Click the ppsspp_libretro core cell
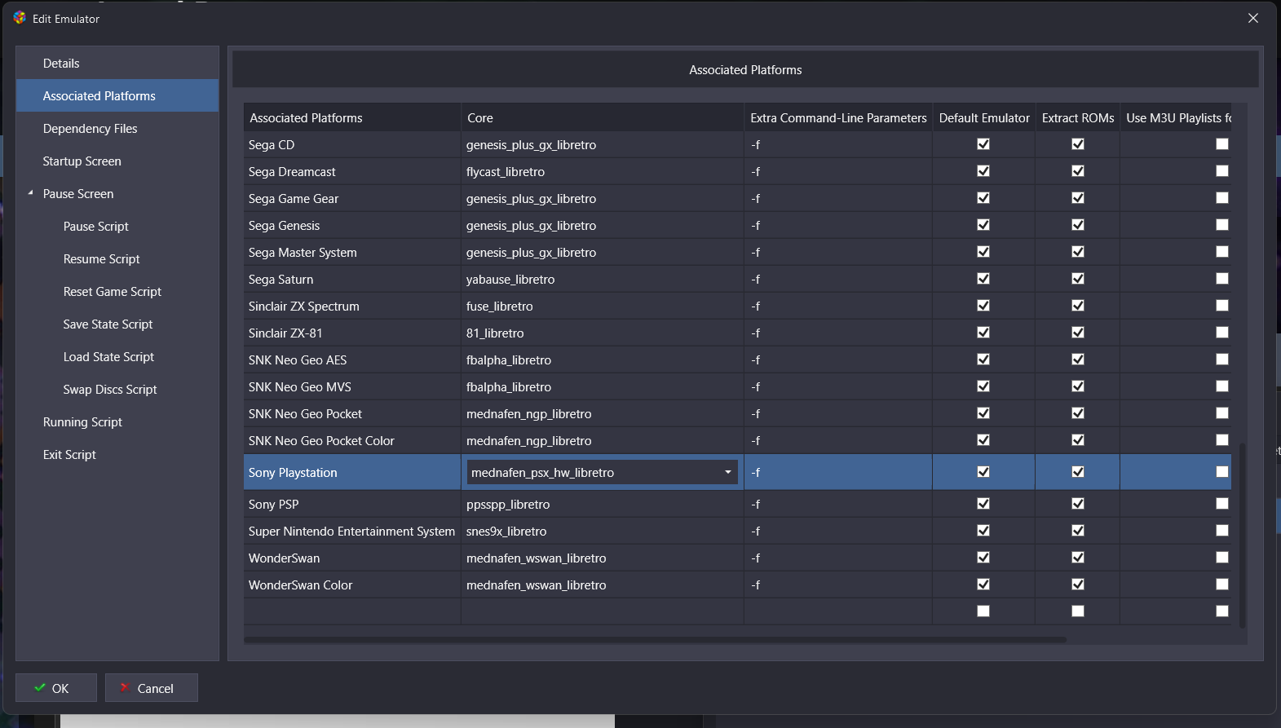Viewport: 1281px width, 728px height. 603,504
